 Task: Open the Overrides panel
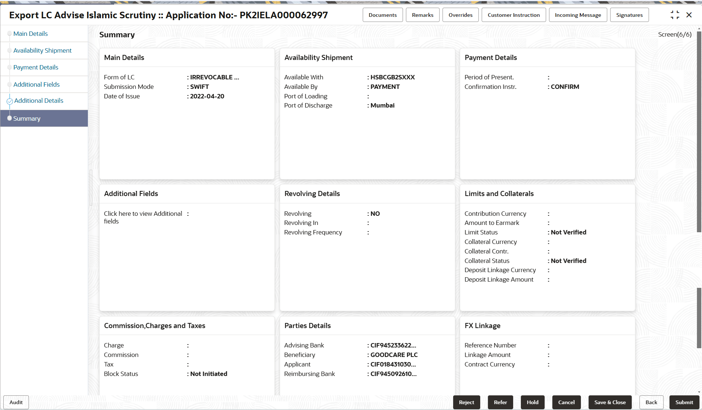[x=460, y=15]
